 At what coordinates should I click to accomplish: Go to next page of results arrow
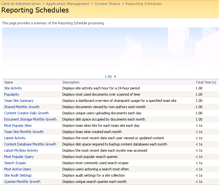(115, 77)
